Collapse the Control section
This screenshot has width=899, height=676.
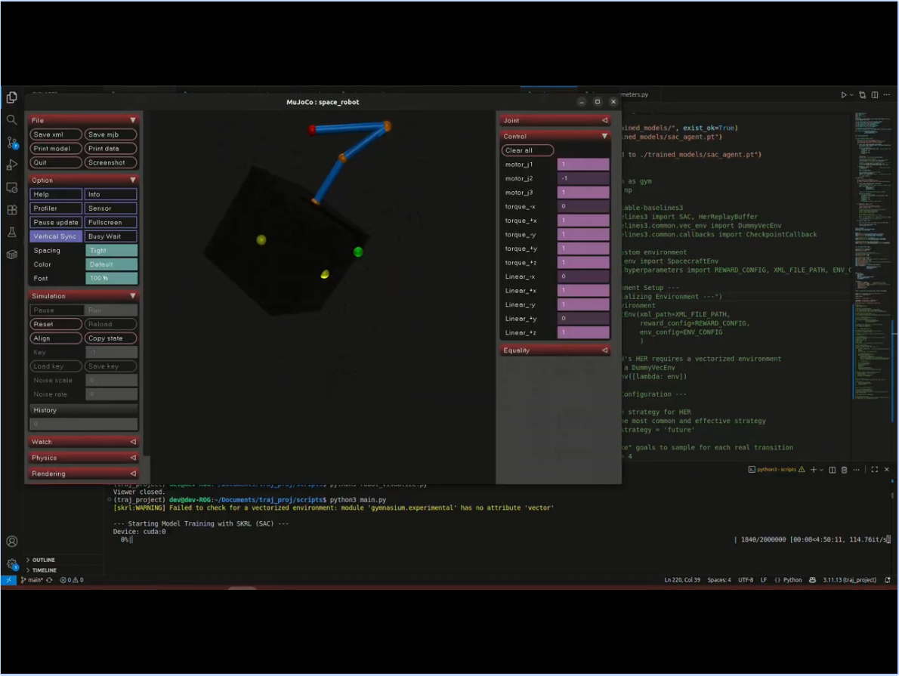555,136
